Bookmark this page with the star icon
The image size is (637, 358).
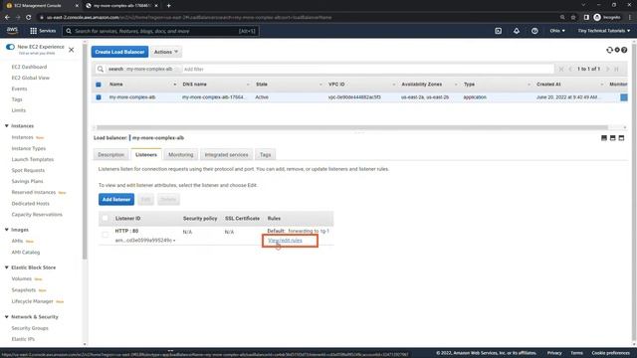click(x=573, y=18)
